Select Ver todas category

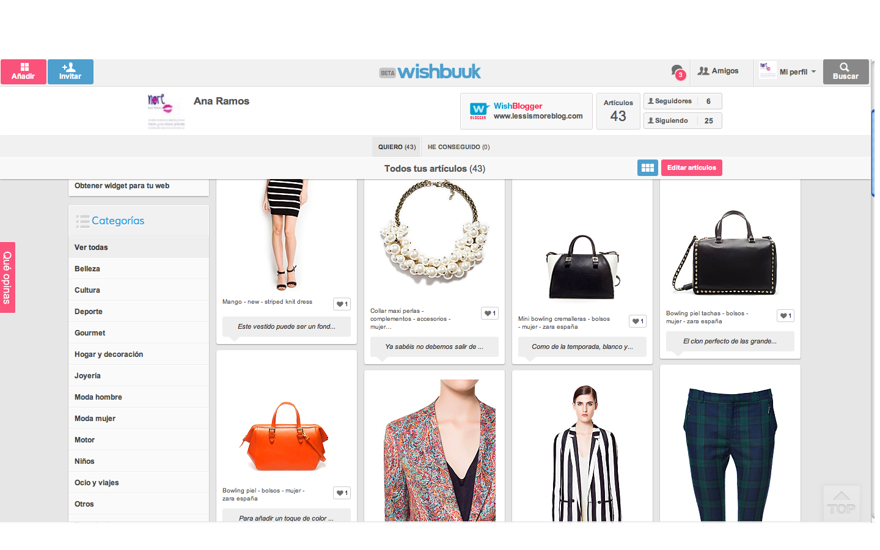pyautogui.click(x=139, y=248)
